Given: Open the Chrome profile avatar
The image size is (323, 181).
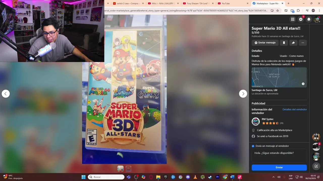Looking at the screenshot, I should tap(313, 11).
